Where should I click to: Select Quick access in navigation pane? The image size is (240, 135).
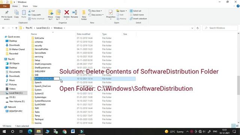tap(14, 37)
